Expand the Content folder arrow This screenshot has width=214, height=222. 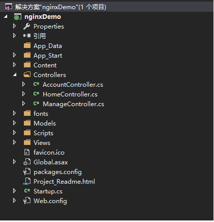click(15, 65)
